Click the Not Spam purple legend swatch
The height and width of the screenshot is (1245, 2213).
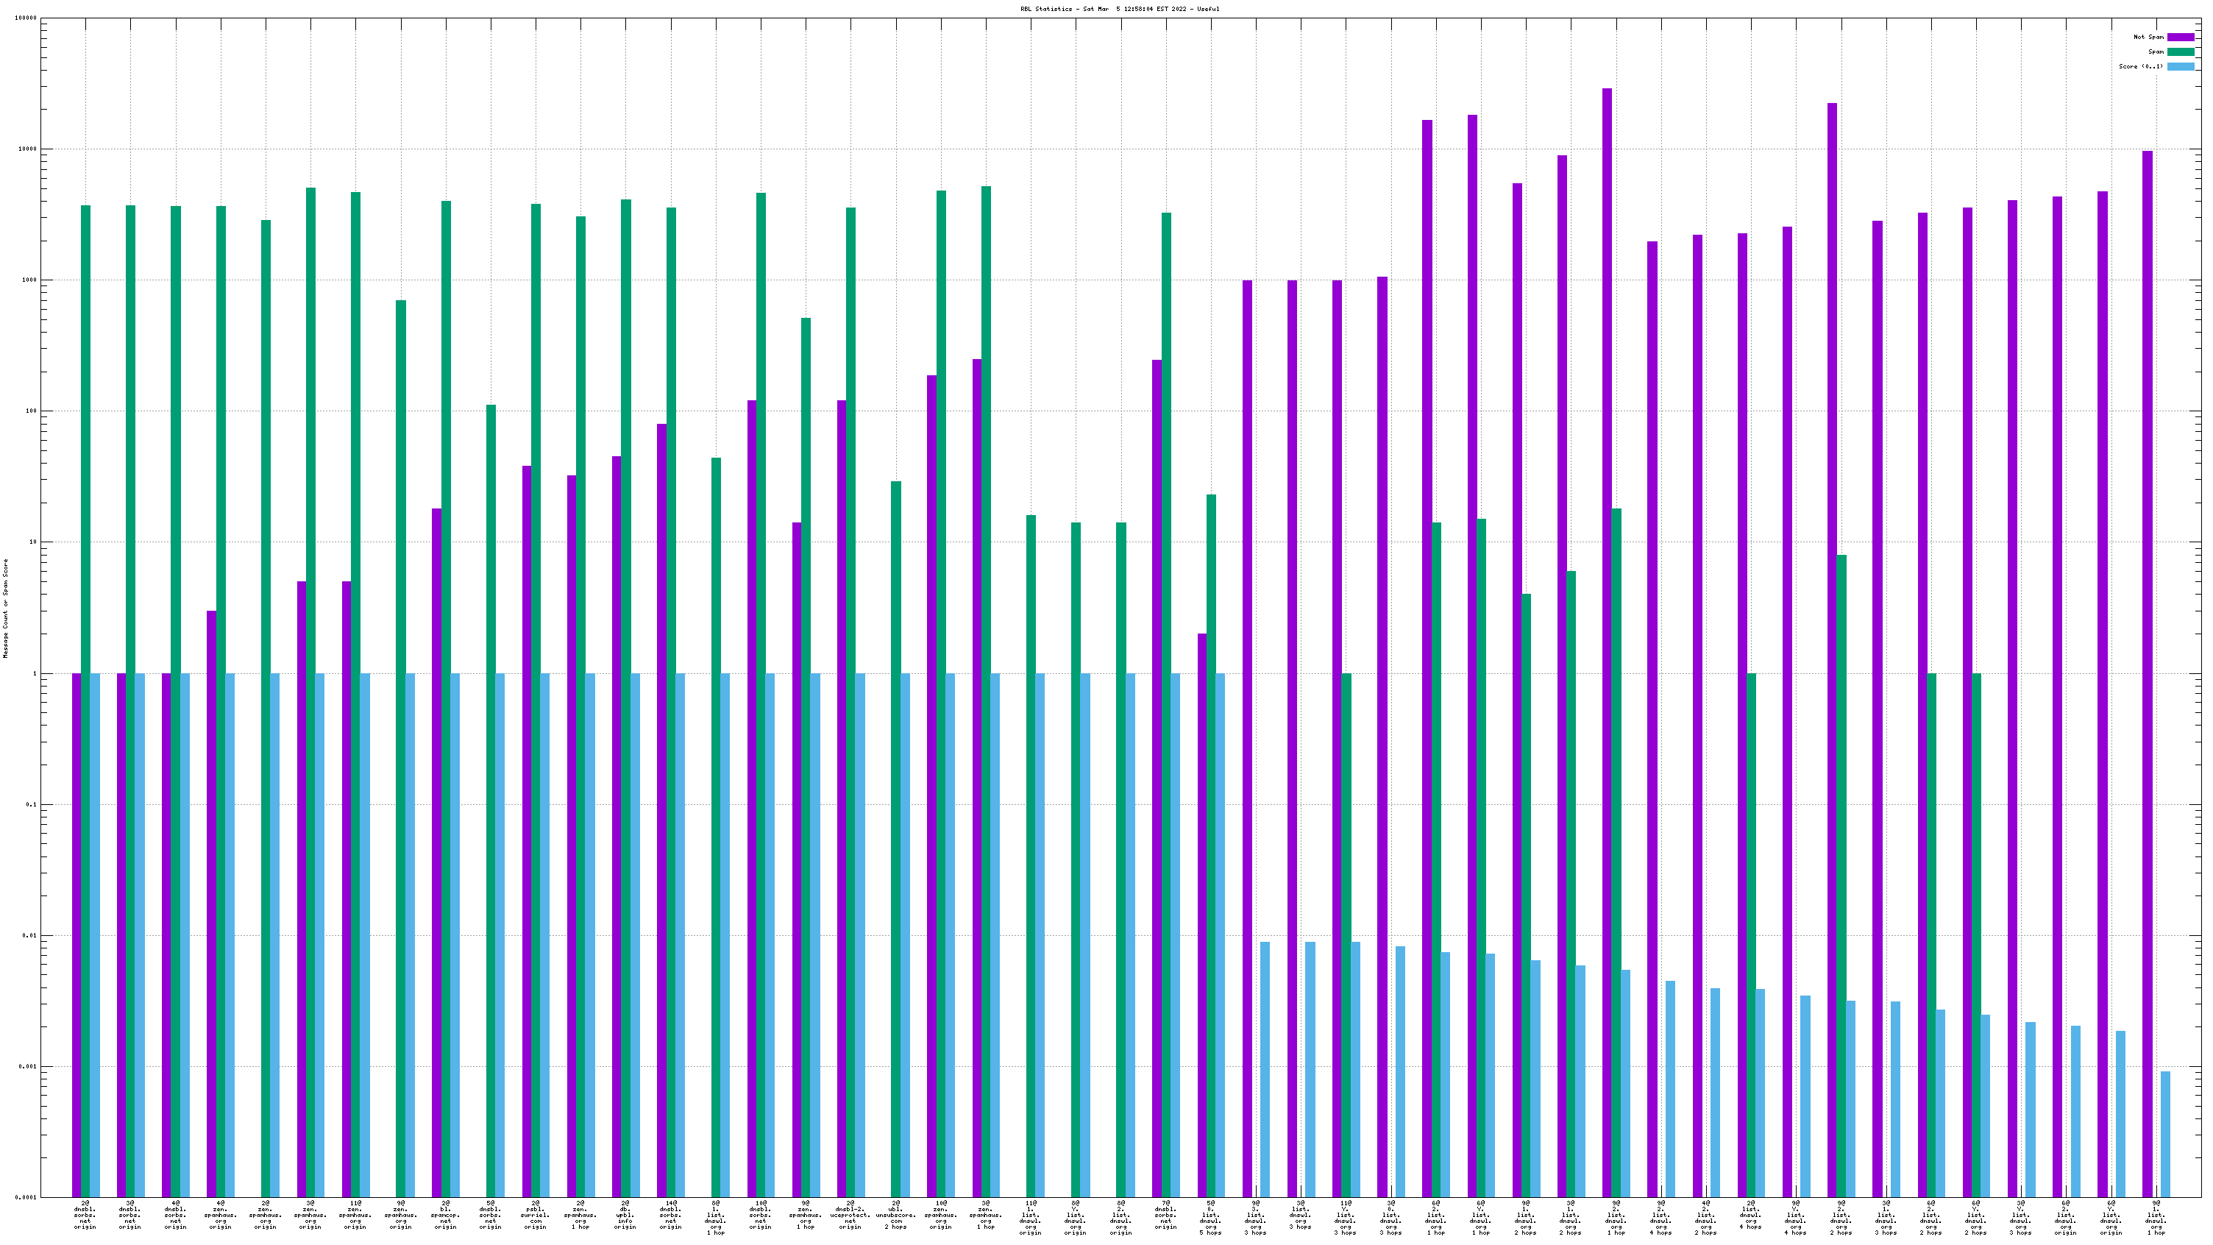click(x=2181, y=37)
